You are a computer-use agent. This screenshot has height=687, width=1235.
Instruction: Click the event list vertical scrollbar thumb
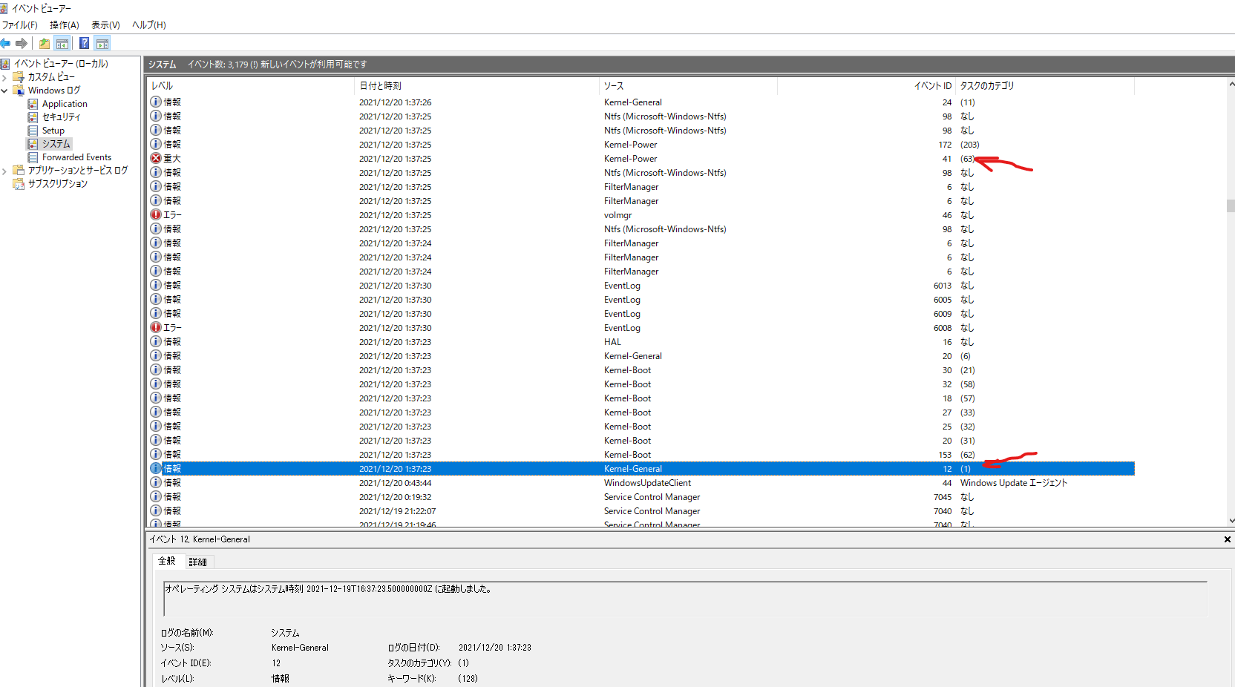pyautogui.click(x=1231, y=206)
